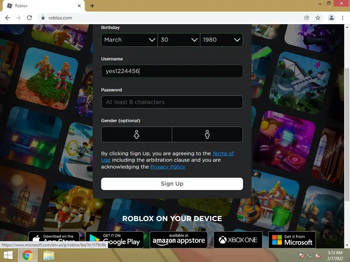This screenshot has height=262, width=350.
Task: Open the Windows Start menu
Action: coord(8,255)
